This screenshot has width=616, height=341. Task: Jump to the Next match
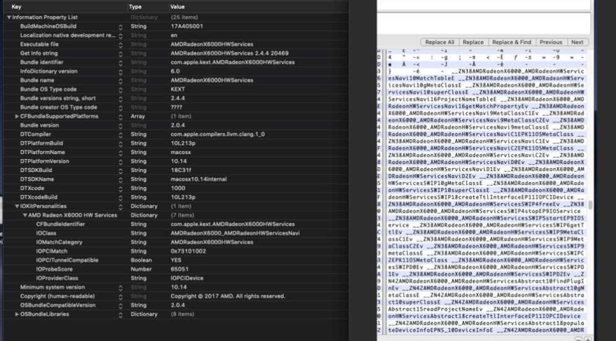pos(577,42)
